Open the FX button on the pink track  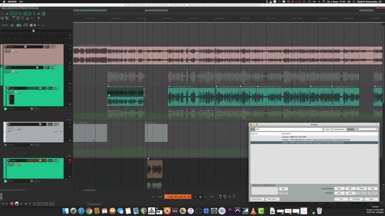tap(47, 47)
